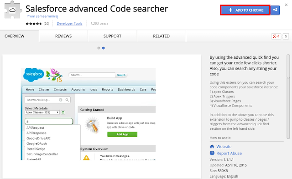Click the 'Size: 530KB' text
This screenshot has width=292, height=179.
[x=219, y=171]
